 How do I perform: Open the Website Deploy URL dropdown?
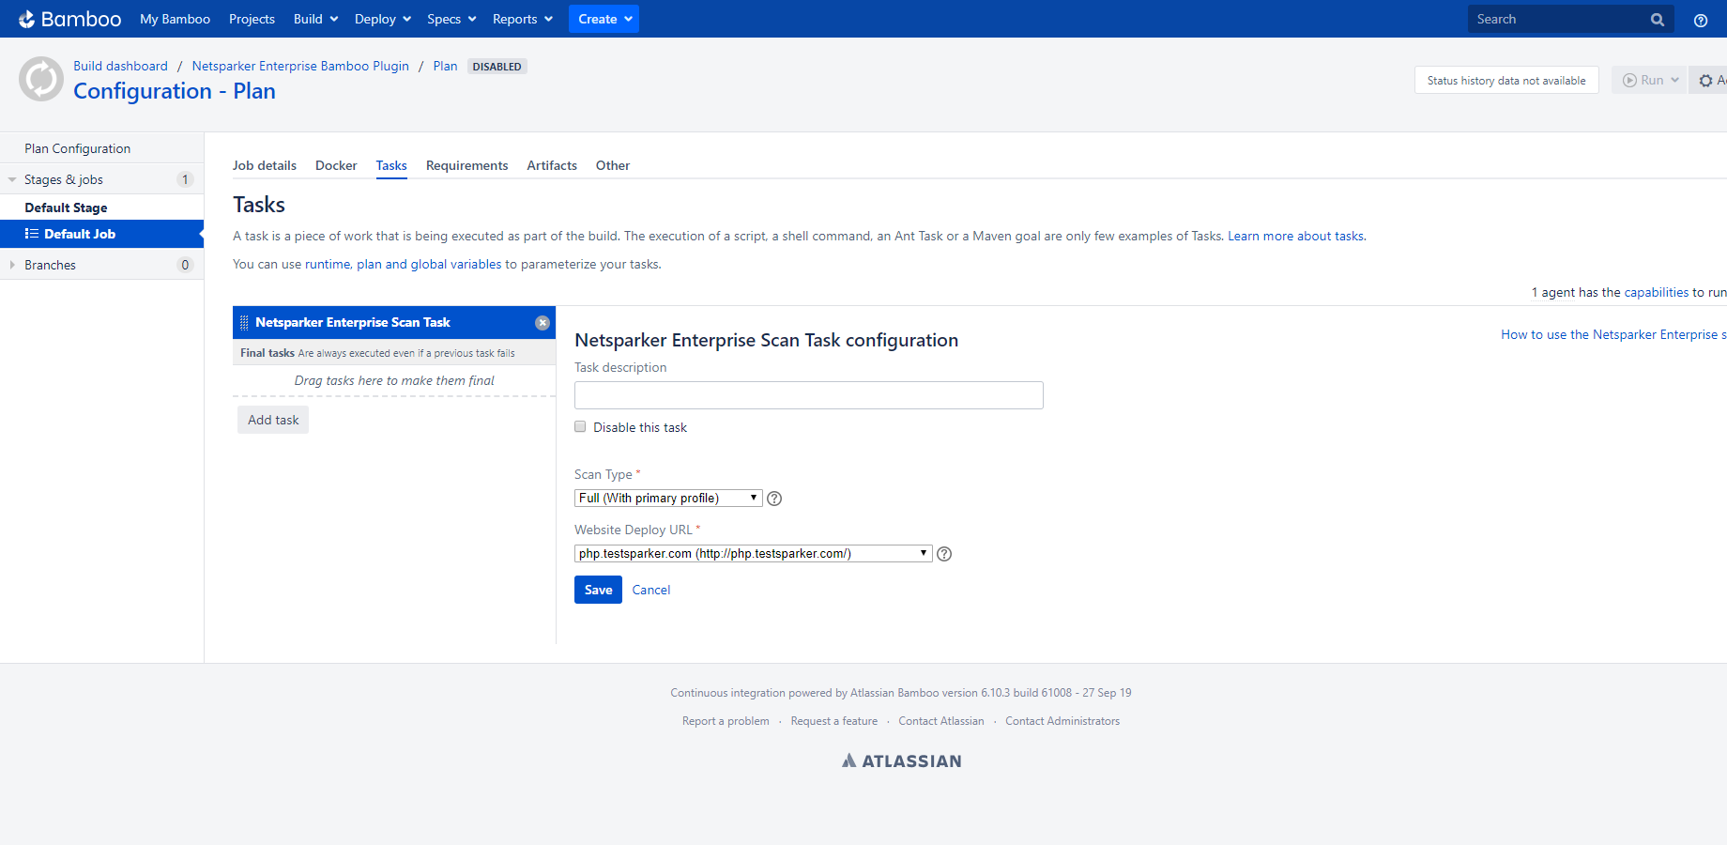(x=753, y=554)
